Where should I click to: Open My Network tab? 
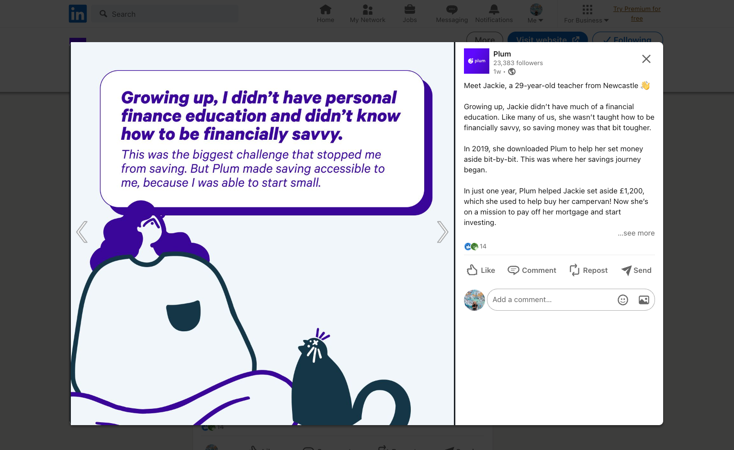368,14
